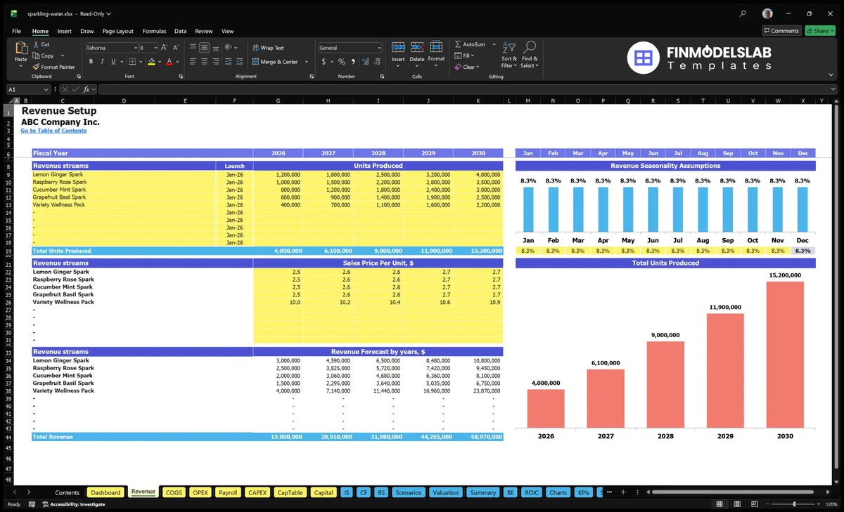The width and height of the screenshot is (844, 512).
Task: Adjust the zoom slider handle
Action: 795,504
